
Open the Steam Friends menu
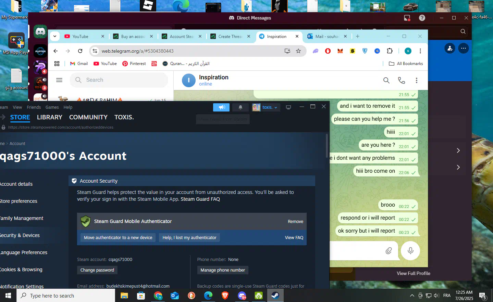[34, 107]
